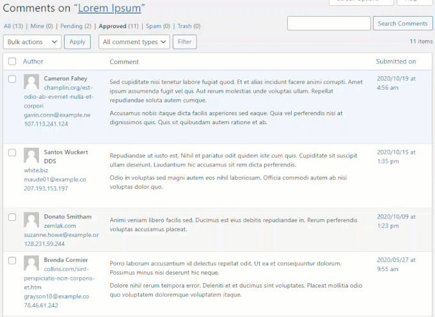Click Donato Smitham's avatar image

click(31, 220)
